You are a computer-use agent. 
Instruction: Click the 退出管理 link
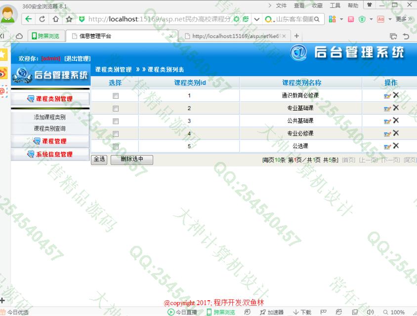tap(78, 58)
